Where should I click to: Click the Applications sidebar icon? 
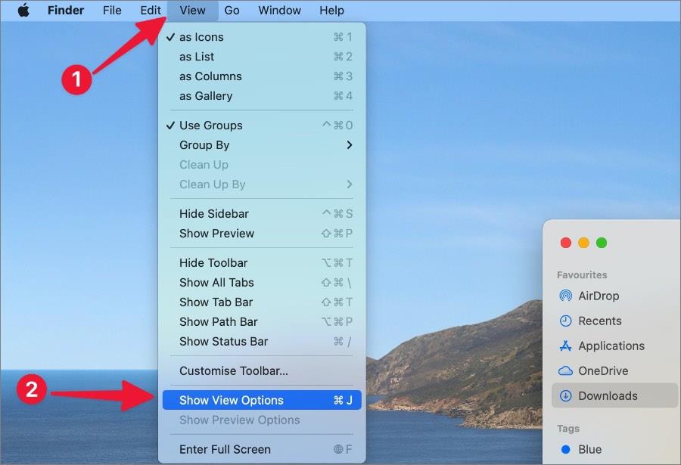click(x=565, y=346)
